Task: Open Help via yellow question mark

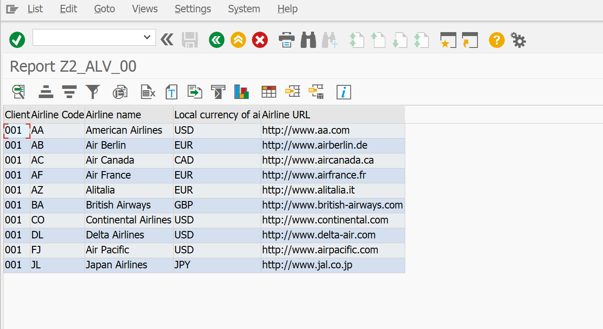Action: (496, 40)
